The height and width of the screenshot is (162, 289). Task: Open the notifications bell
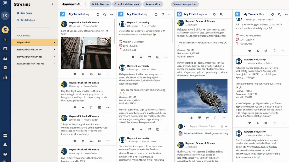(5, 144)
